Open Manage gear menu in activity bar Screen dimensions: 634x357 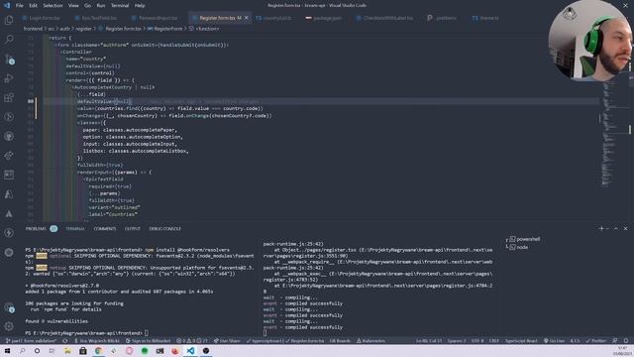(9, 326)
